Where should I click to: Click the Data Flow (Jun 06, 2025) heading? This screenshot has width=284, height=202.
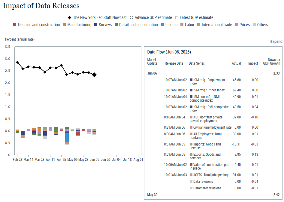[169, 52]
